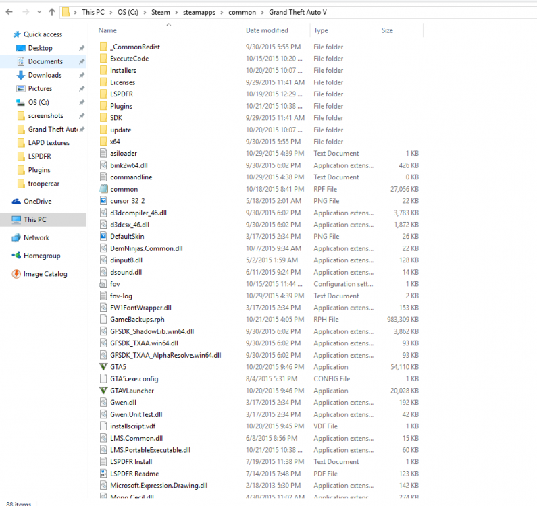This screenshot has width=537, height=506.
Task: Go up one folder level arrow
Action: [52, 12]
